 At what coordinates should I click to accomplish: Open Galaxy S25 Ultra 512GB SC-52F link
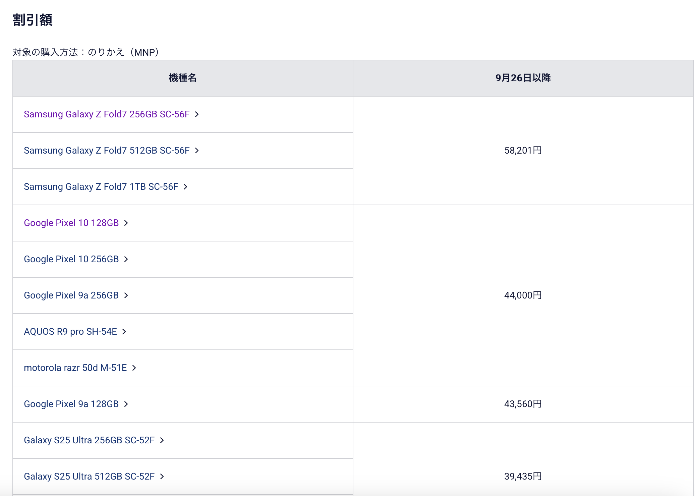[x=89, y=477]
